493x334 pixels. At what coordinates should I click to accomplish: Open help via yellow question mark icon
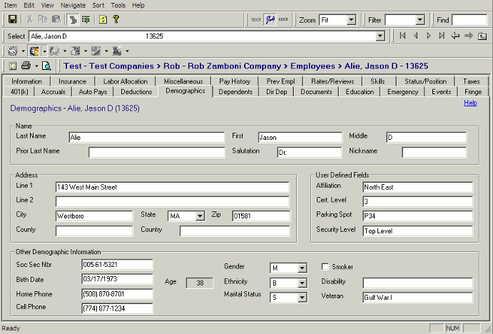pos(116,19)
